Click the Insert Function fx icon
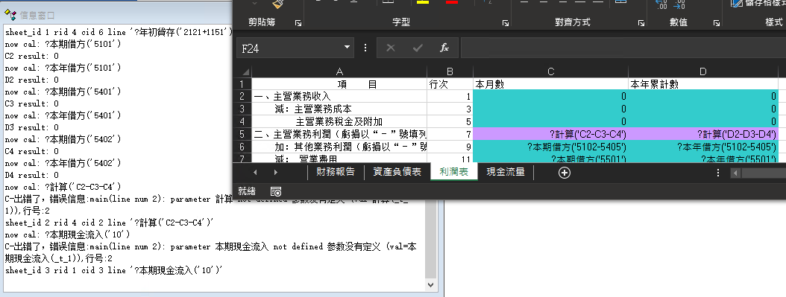This screenshot has width=786, height=297. [444, 48]
